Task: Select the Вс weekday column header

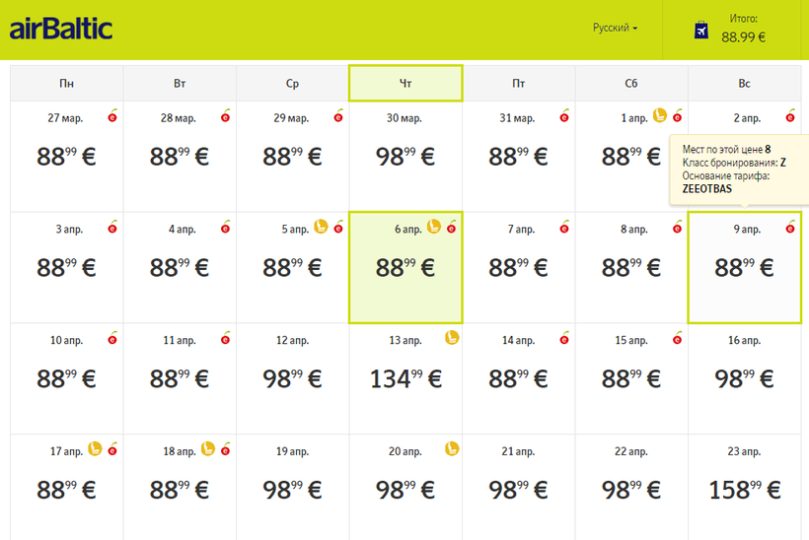Action: 744,84
